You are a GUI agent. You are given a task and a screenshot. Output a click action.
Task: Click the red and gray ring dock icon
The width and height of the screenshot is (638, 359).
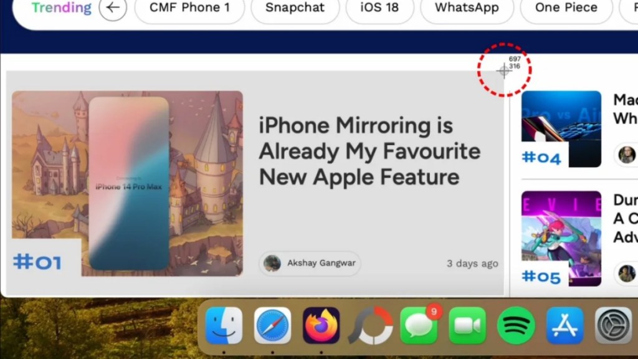(x=370, y=325)
